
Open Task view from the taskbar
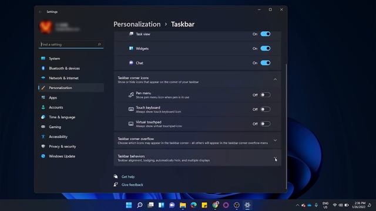150,205
